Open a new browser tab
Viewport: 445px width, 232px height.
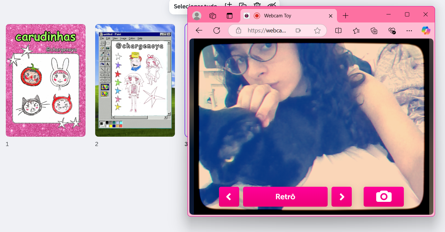pyautogui.click(x=345, y=15)
